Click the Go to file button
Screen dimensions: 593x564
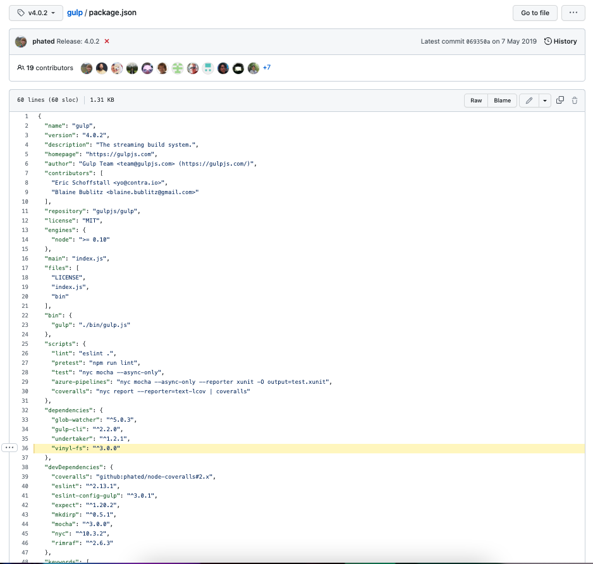[535, 13]
